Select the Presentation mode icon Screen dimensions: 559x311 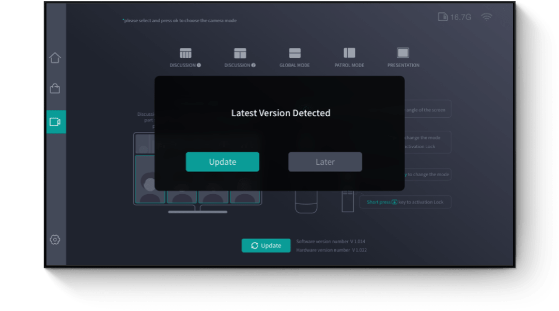coord(403,53)
